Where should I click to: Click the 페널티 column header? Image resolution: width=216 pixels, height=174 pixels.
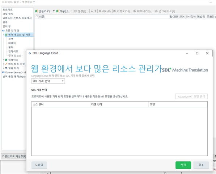pyautogui.click(x=201, y=17)
